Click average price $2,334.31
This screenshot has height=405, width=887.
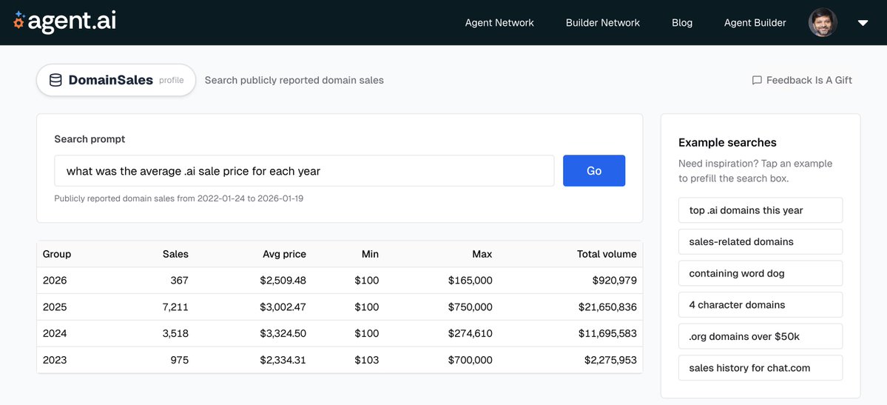(x=283, y=361)
